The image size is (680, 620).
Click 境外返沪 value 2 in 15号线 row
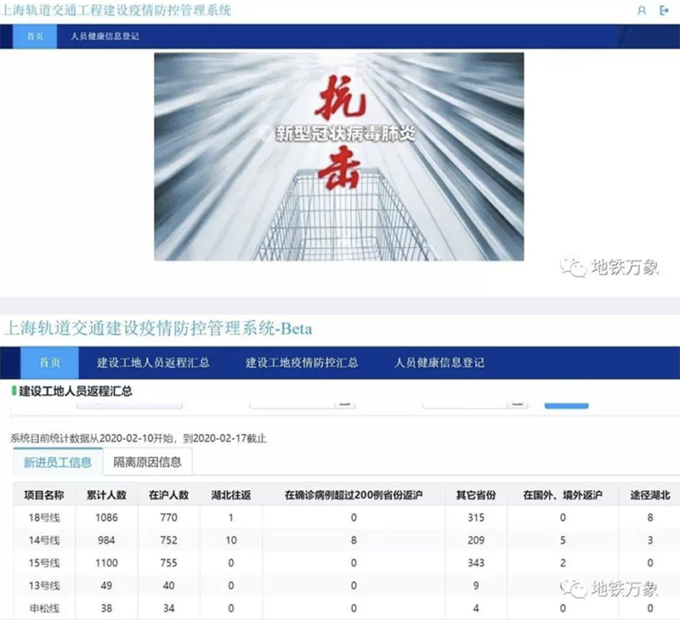[563, 563]
